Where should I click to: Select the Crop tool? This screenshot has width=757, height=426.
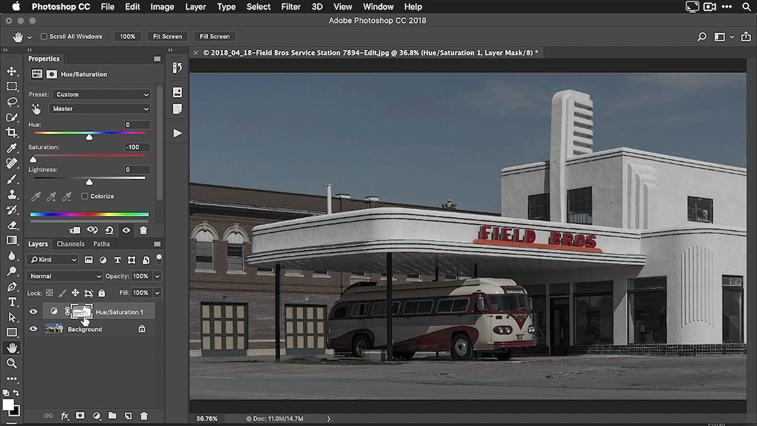(12, 133)
